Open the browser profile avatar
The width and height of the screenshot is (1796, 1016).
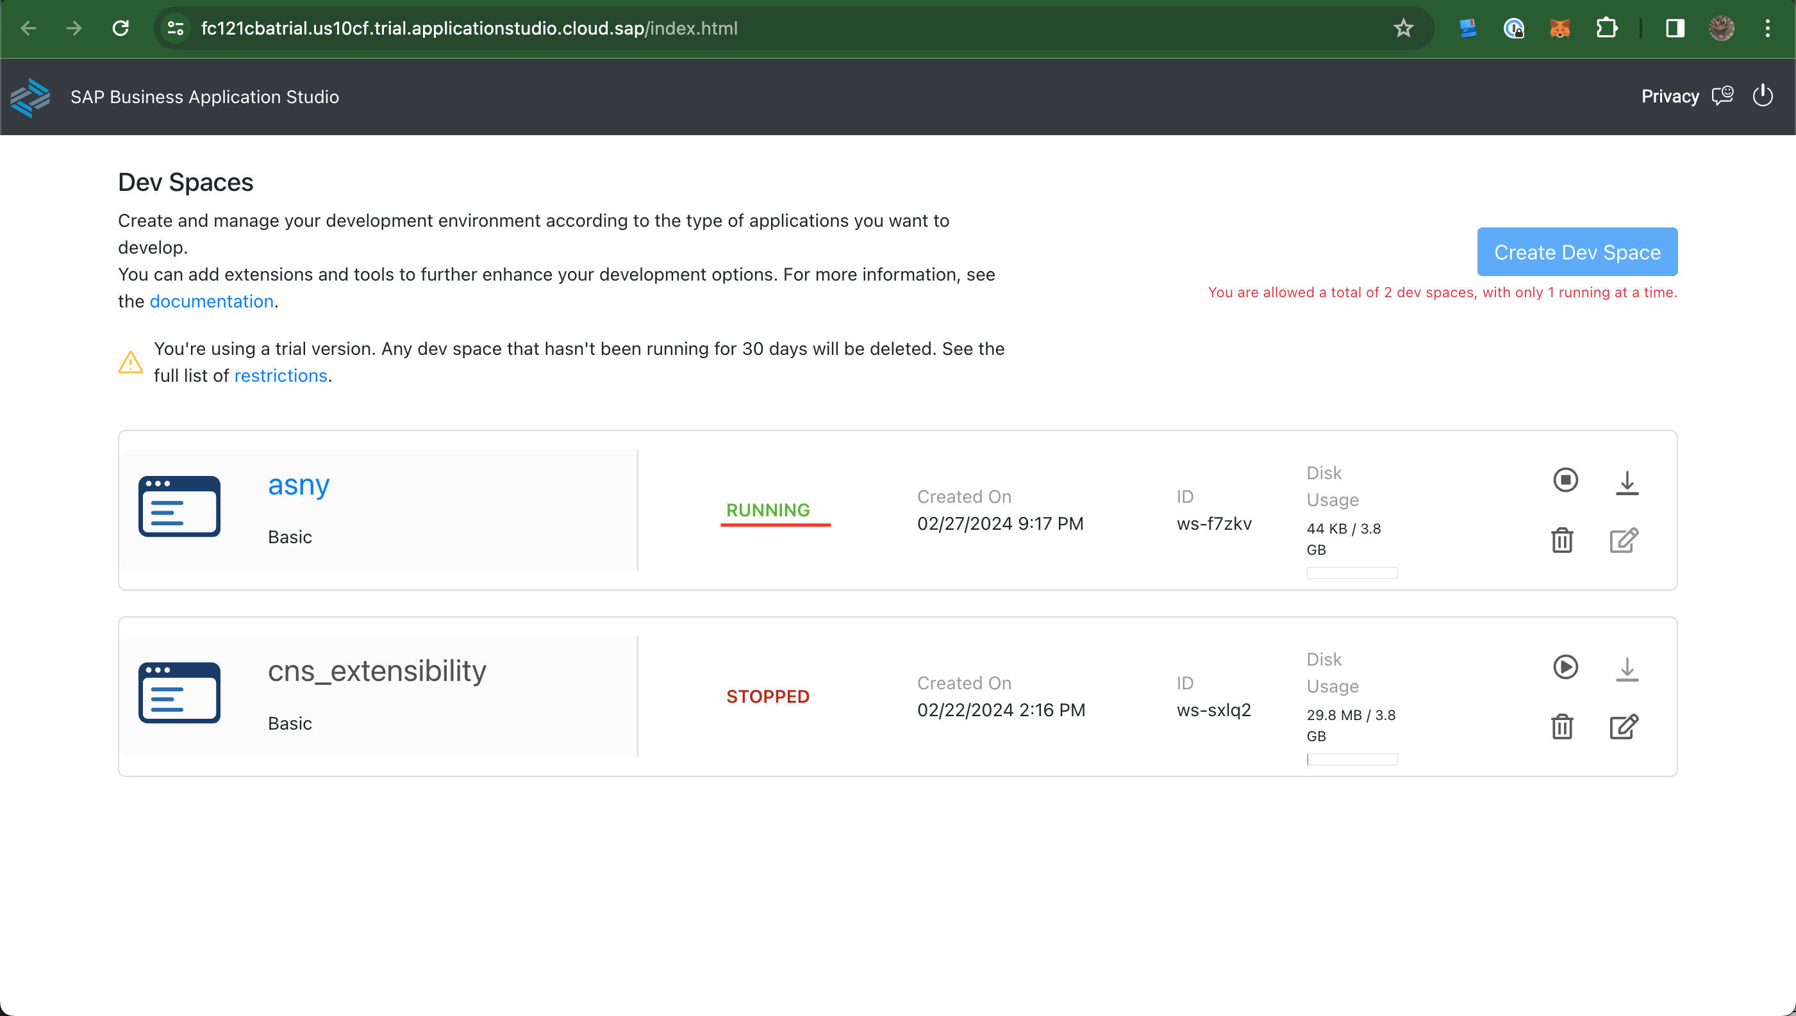coord(1721,29)
